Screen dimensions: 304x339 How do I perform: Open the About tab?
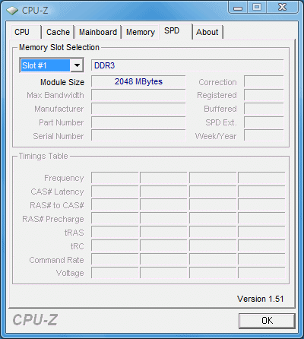tap(207, 32)
